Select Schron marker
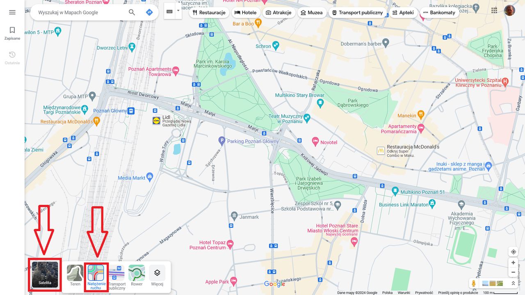Image resolution: width=525 pixels, height=295 pixels. (276, 46)
